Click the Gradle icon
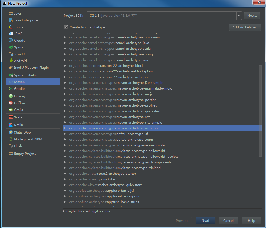Image resolution: width=266 pixels, height=228 pixels. click(11, 88)
